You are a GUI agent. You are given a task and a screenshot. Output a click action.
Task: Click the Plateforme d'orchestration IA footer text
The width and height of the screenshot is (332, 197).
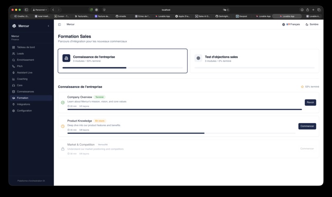point(31,181)
